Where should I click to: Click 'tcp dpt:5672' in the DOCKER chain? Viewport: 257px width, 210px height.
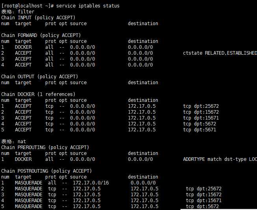[x=200, y=123]
